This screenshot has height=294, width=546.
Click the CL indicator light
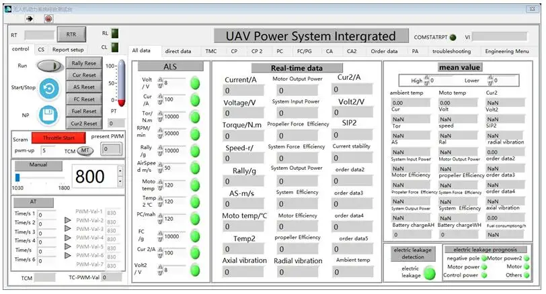(114, 47)
